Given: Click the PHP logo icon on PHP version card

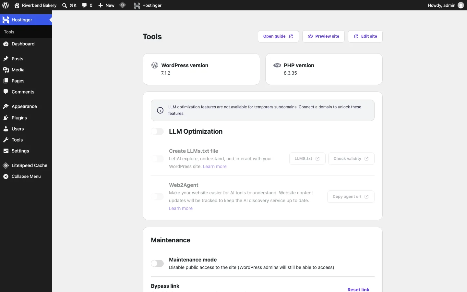Looking at the screenshot, I should (277, 65).
